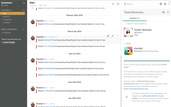
Task: Open Fumiki Takahashi's profile photo
Action: [x=128, y=32]
